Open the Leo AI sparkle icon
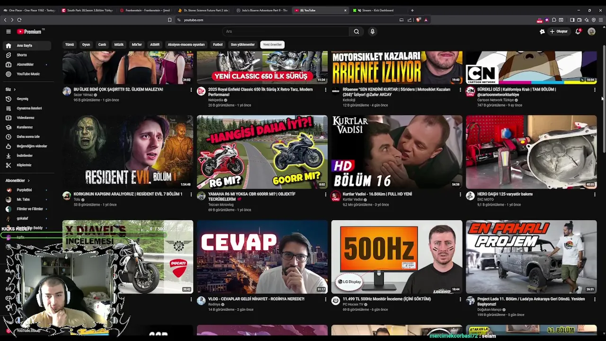This screenshot has width=606, height=341. point(586,20)
